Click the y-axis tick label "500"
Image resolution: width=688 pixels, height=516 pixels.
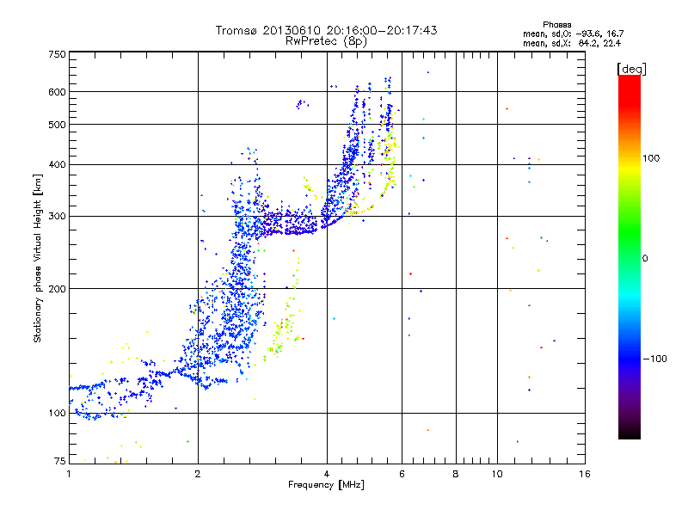[57, 125]
